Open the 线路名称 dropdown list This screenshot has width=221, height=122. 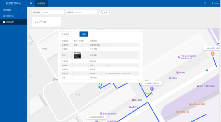[62, 13]
